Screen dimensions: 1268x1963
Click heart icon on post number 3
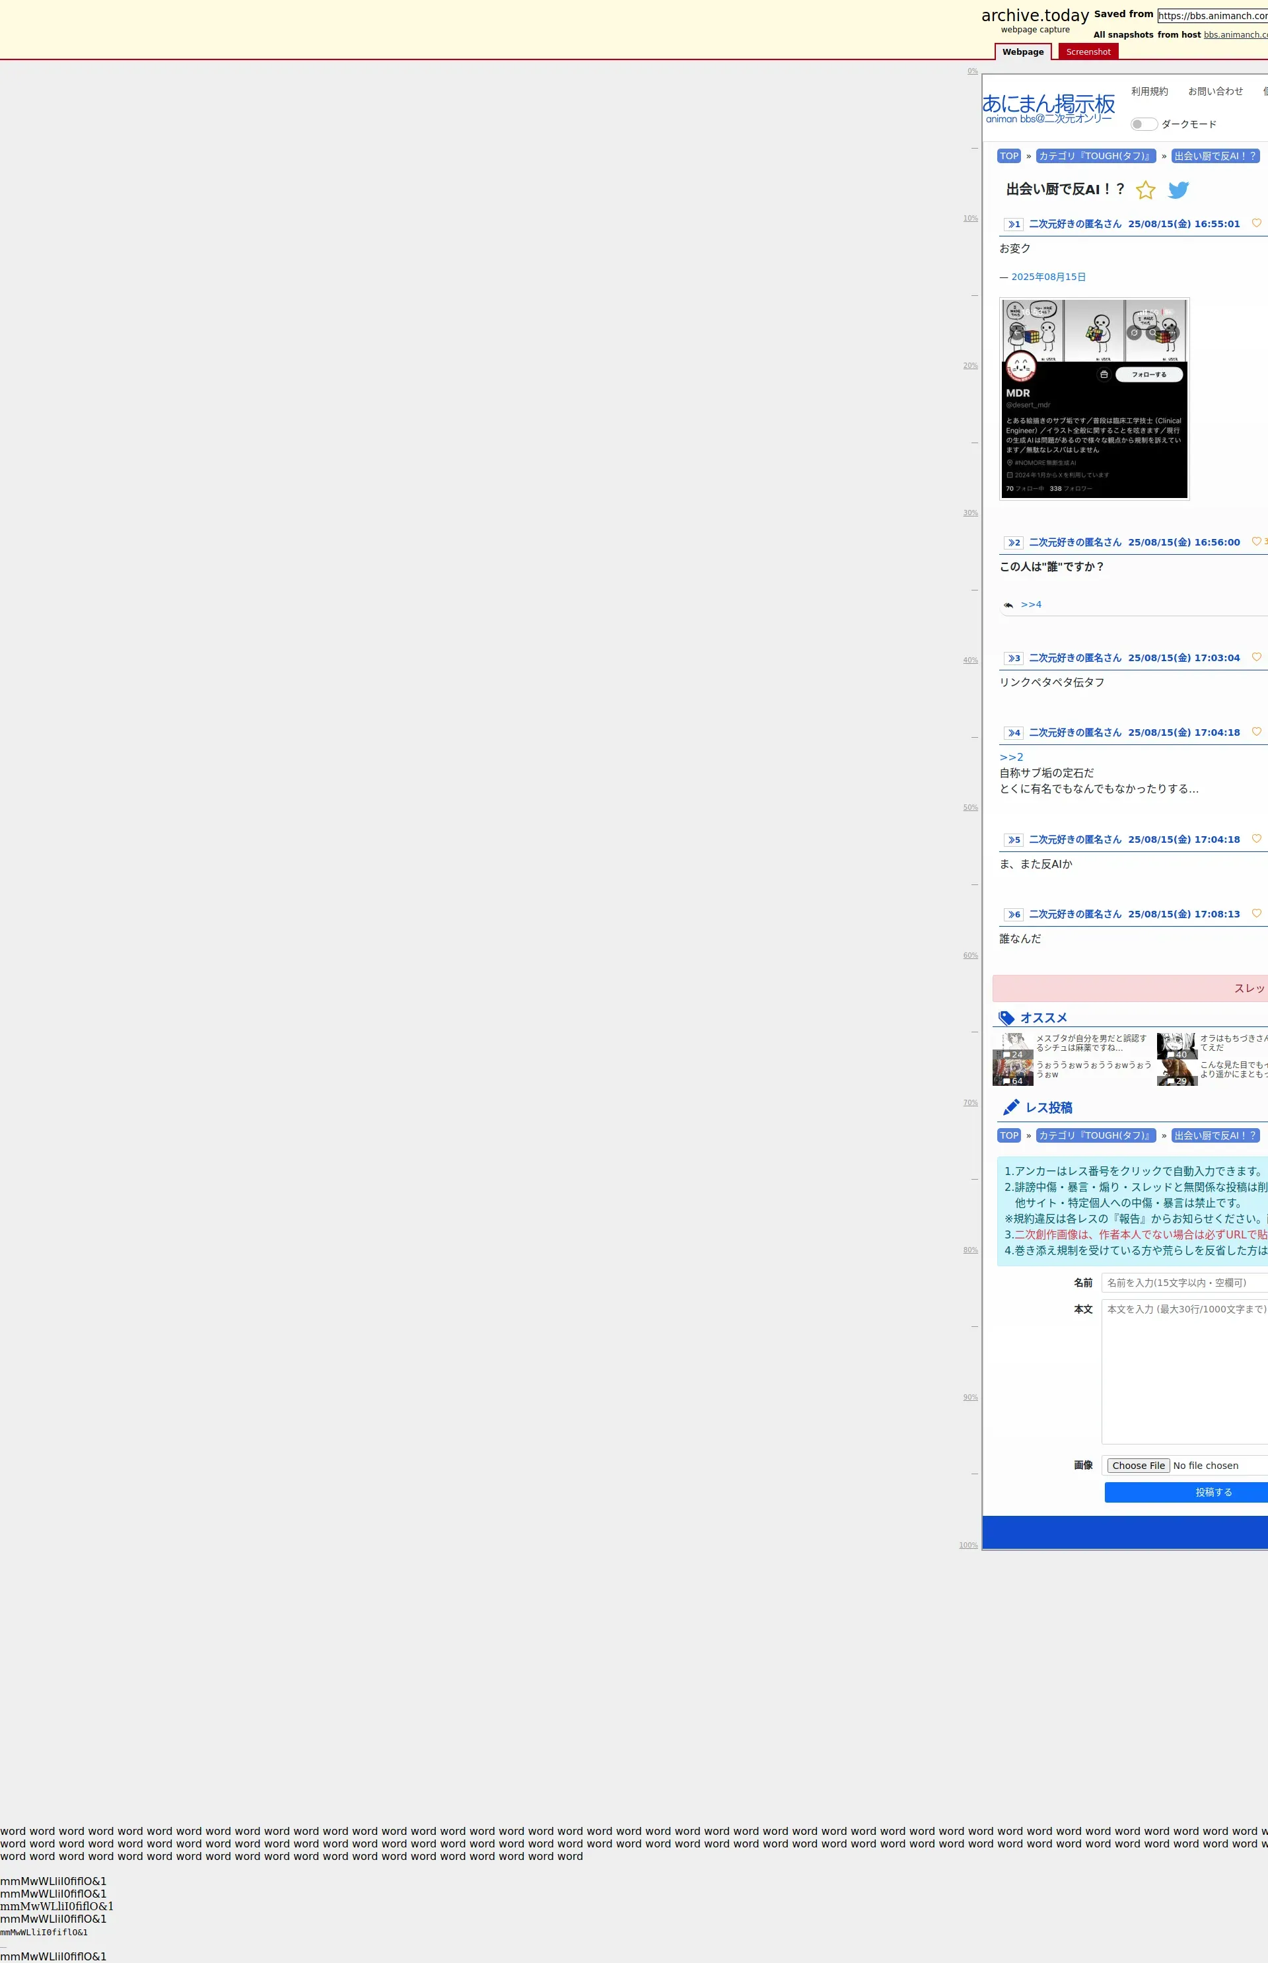(1255, 657)
